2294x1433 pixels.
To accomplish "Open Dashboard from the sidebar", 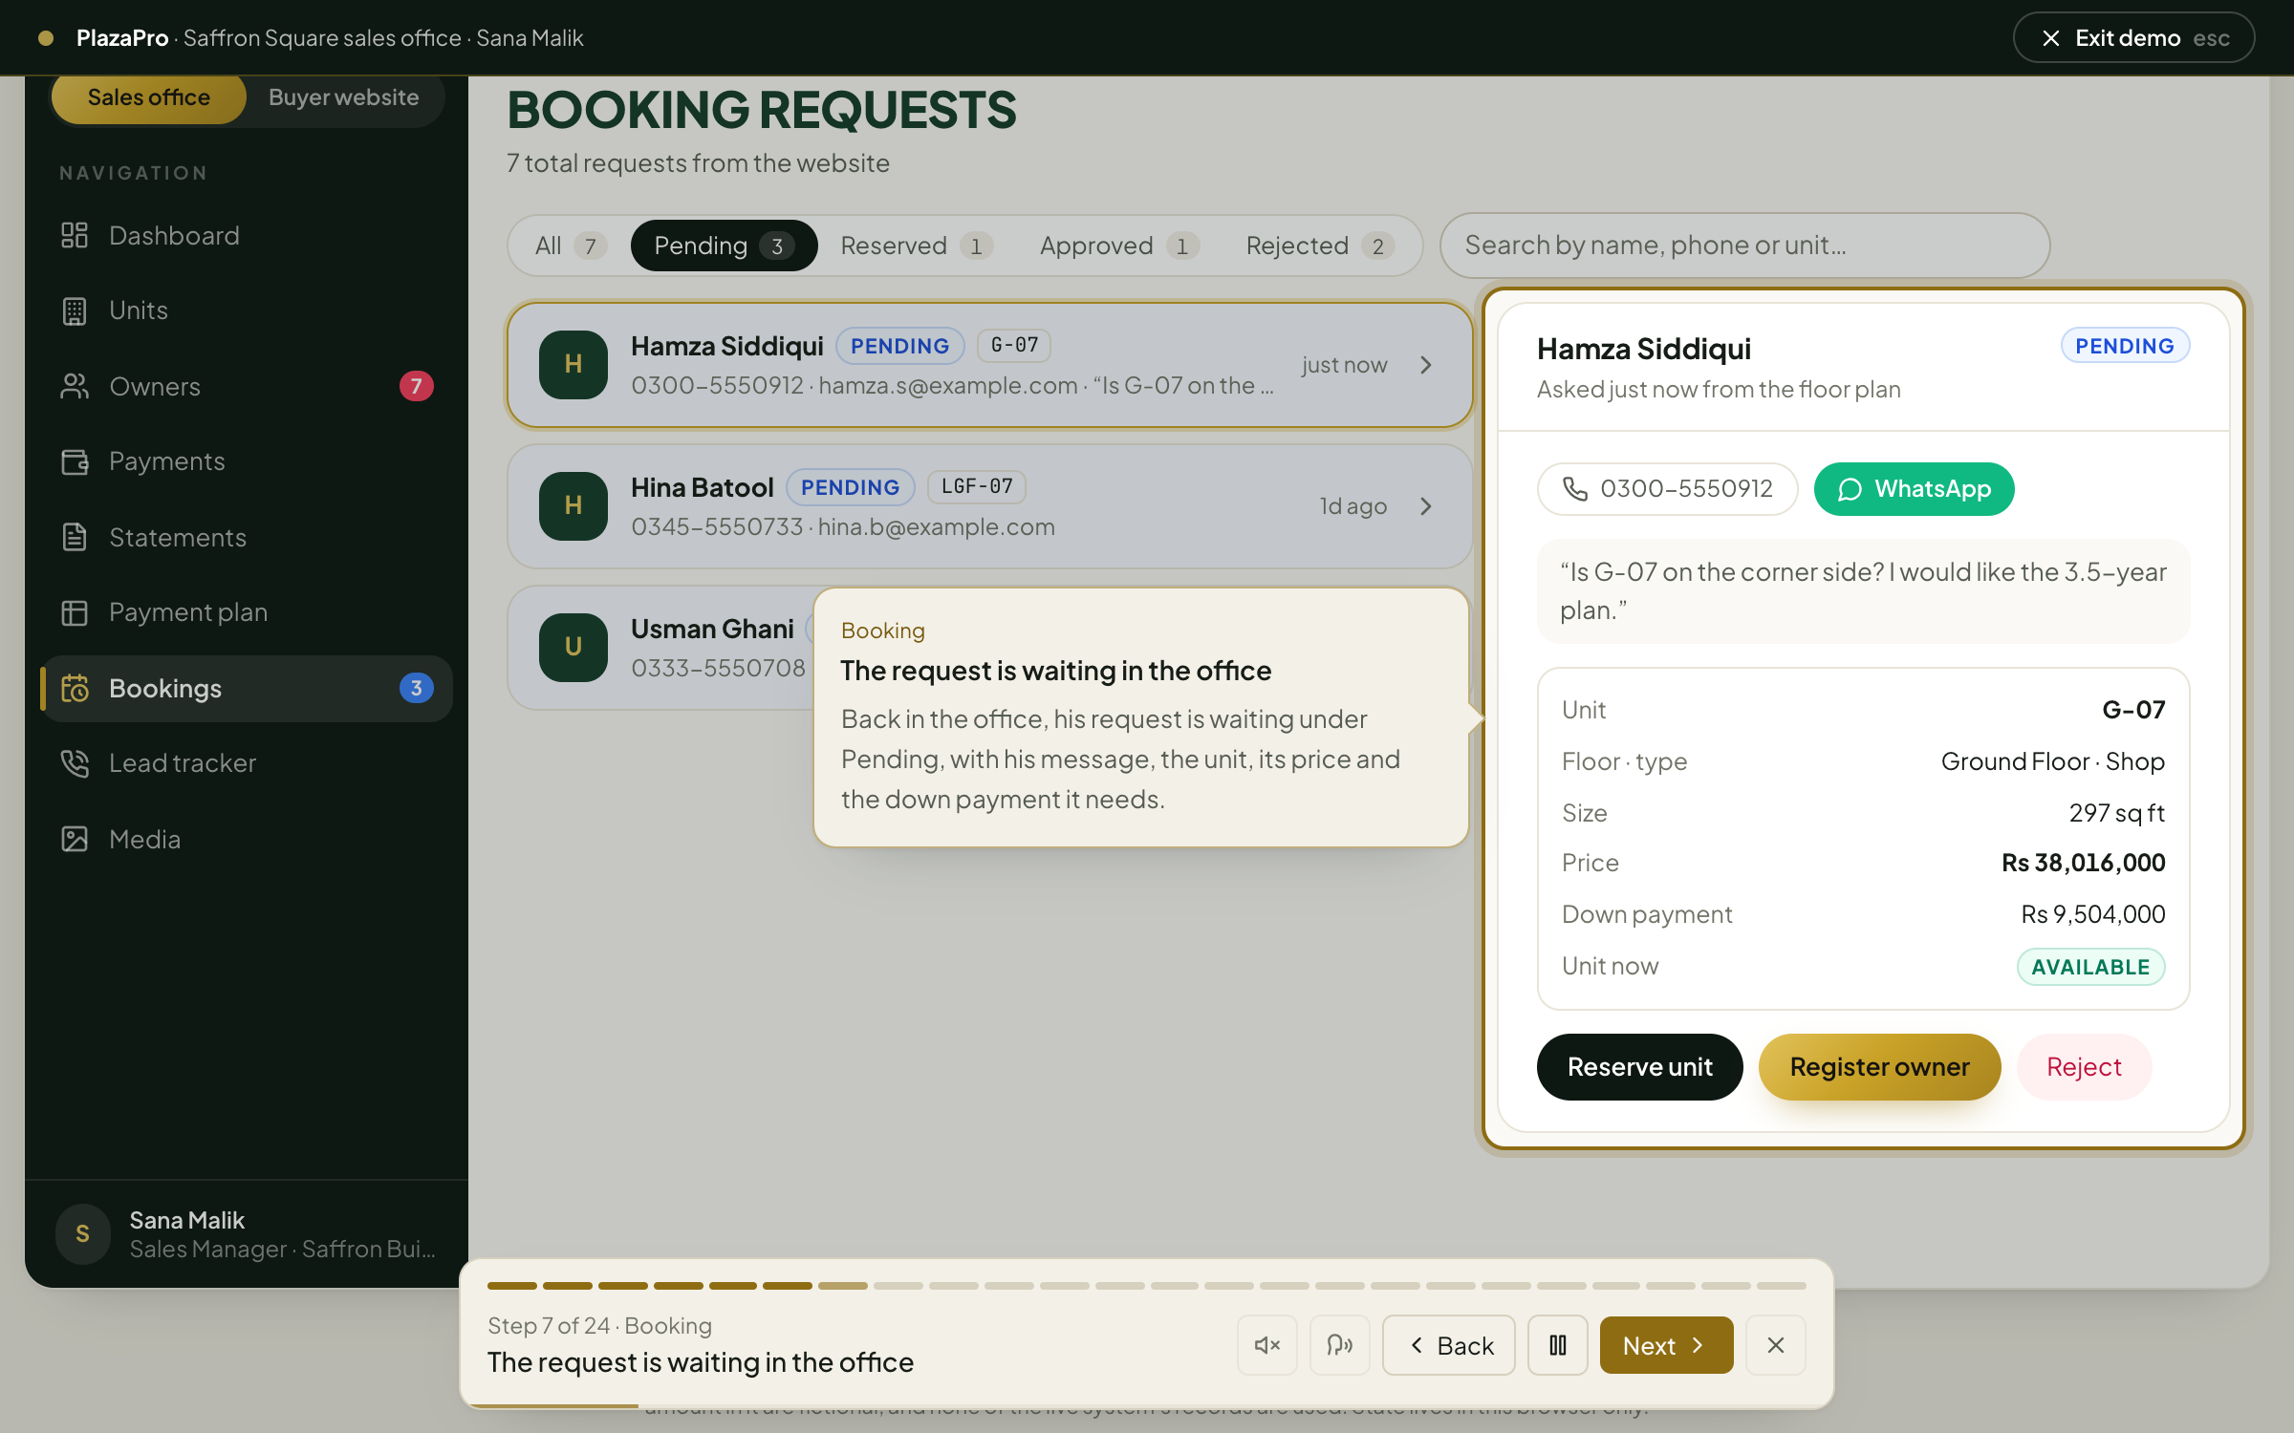I will (x=247, y=235).
